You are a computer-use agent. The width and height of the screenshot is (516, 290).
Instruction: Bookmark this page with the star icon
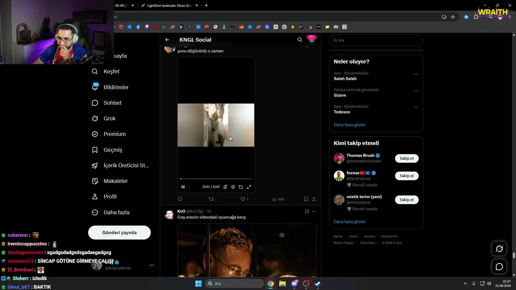click(x=453, y=17)
